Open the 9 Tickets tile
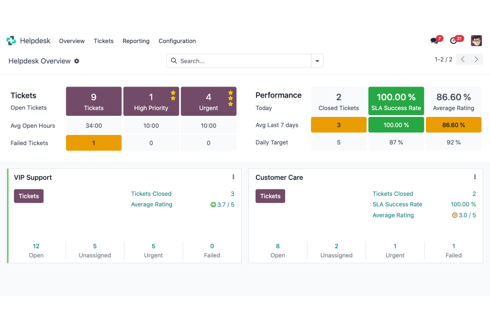 pos(94,101)
